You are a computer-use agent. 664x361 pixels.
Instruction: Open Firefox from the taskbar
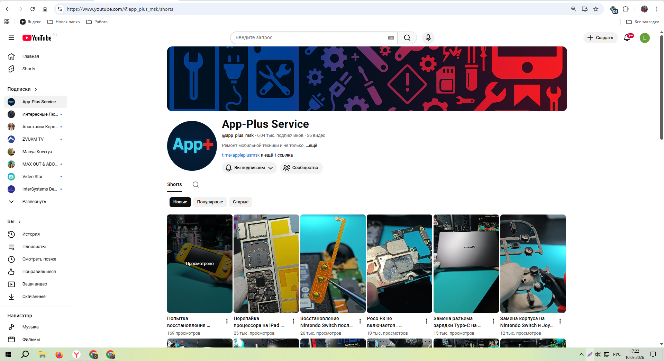[x=59, y=354]
